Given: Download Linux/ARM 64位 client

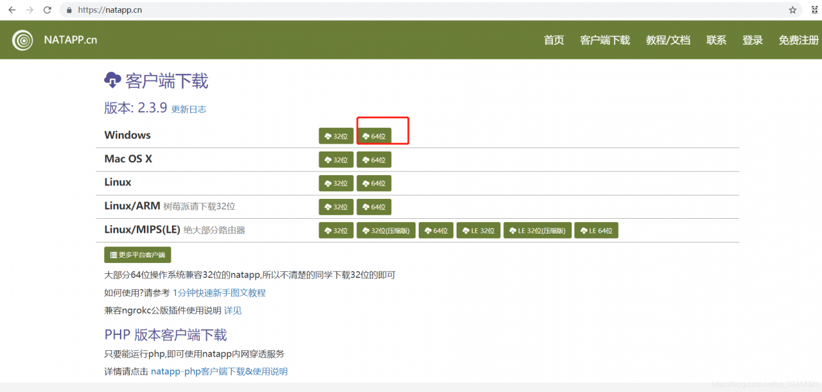Looking at the screenshot, I should click(374, 207).
